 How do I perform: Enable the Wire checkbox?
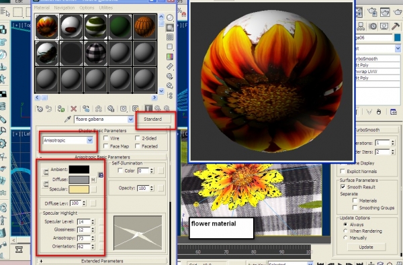tap(105, 138)
